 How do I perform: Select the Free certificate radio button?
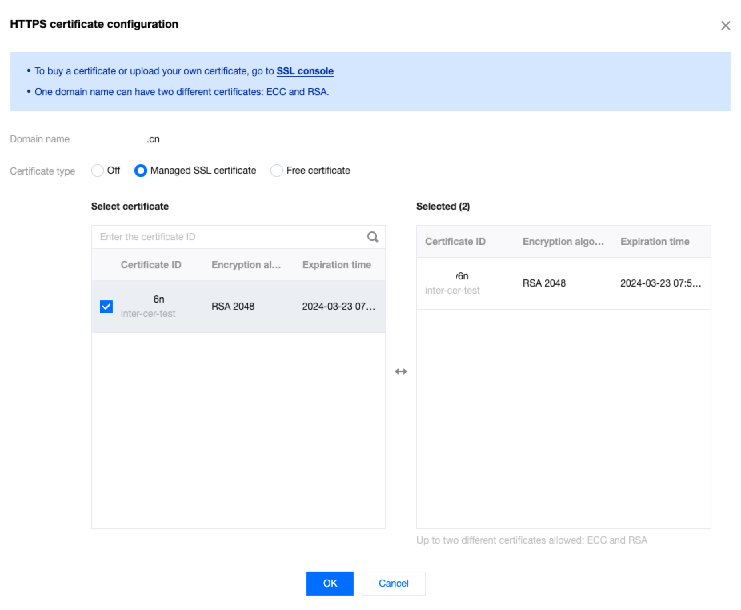277,171
